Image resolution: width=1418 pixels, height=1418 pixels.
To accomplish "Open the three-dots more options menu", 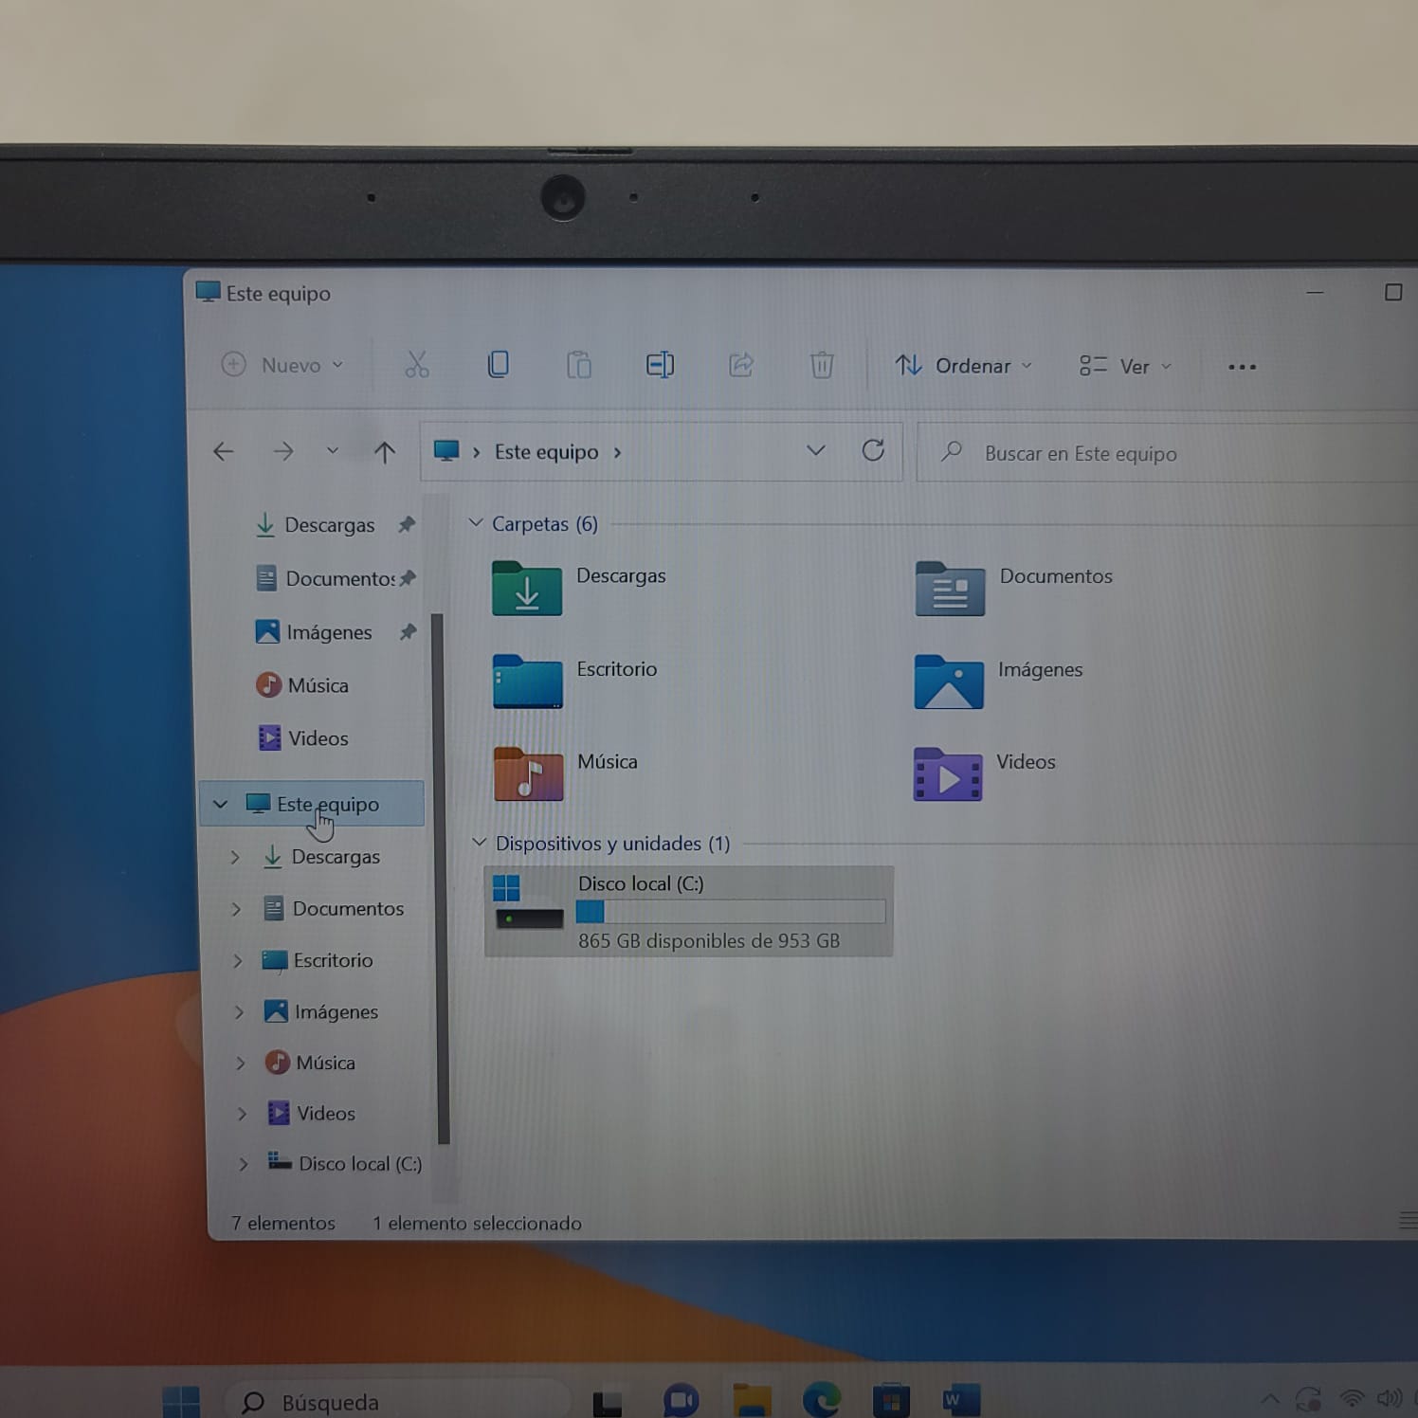I will click(x=1242, y=367).
